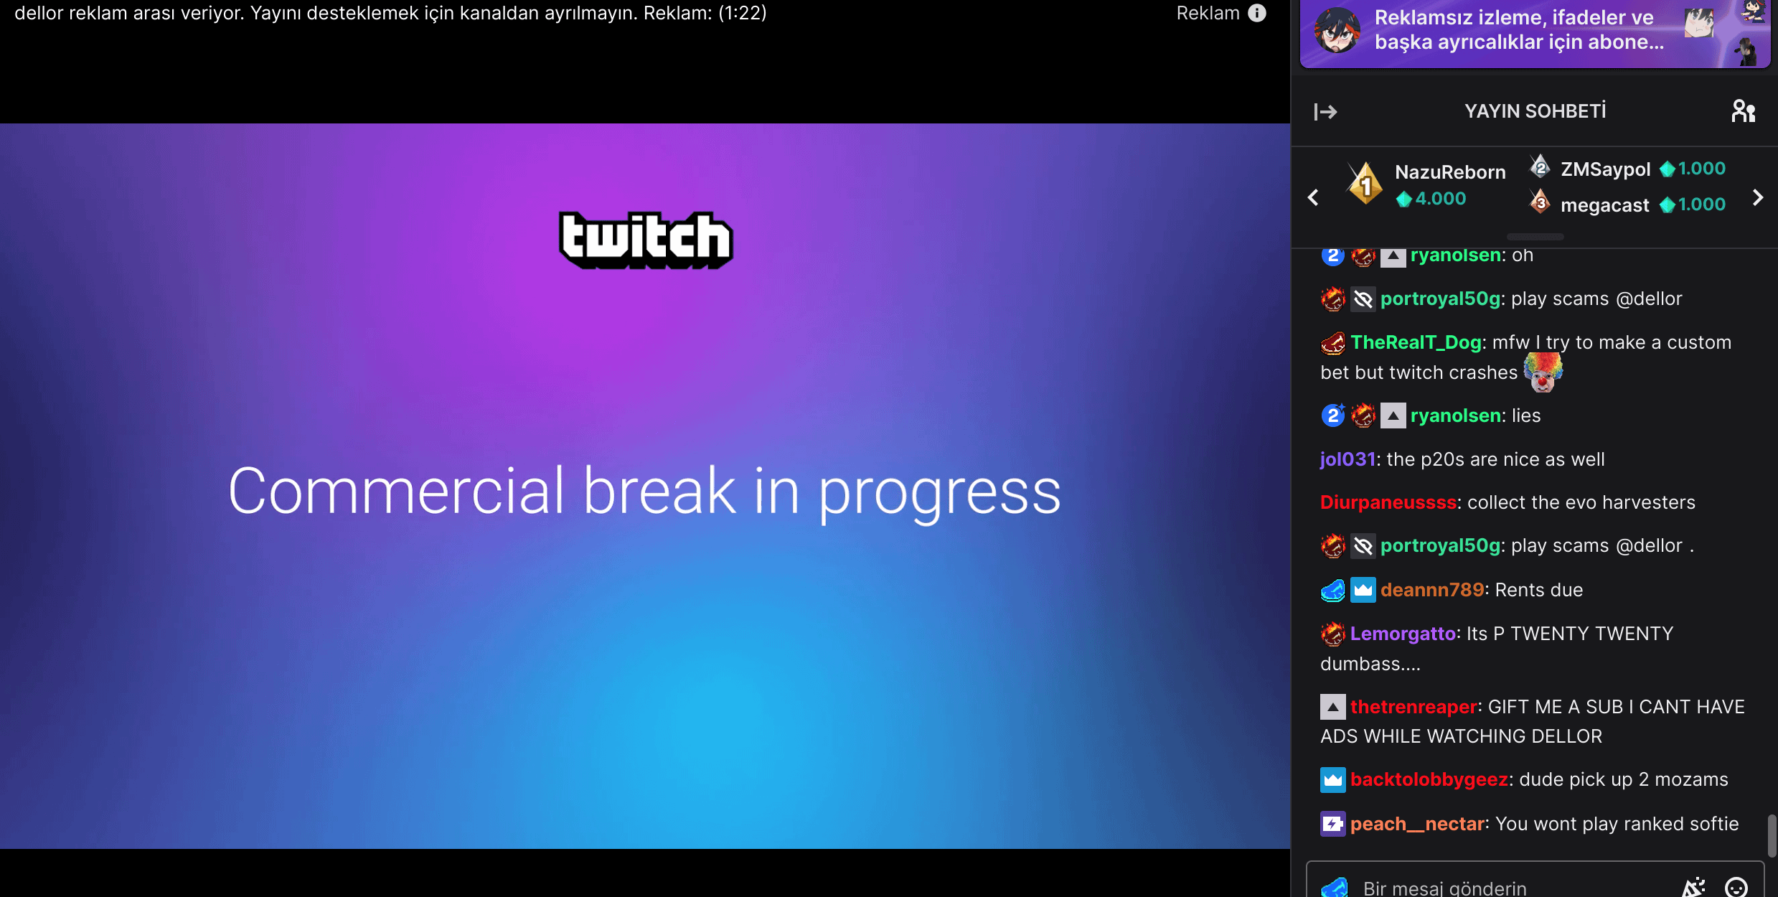Viewport: 1778px width, 897px height.
Task: Click the badge icon beside Lemorgatto
Action: click(1333, 634)
